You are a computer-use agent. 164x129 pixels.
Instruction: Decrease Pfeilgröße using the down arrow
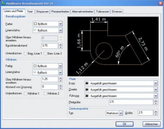156,104
